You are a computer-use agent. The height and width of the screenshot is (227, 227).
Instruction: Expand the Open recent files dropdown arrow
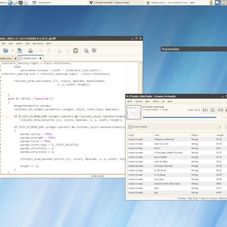[x=12, y=51]
